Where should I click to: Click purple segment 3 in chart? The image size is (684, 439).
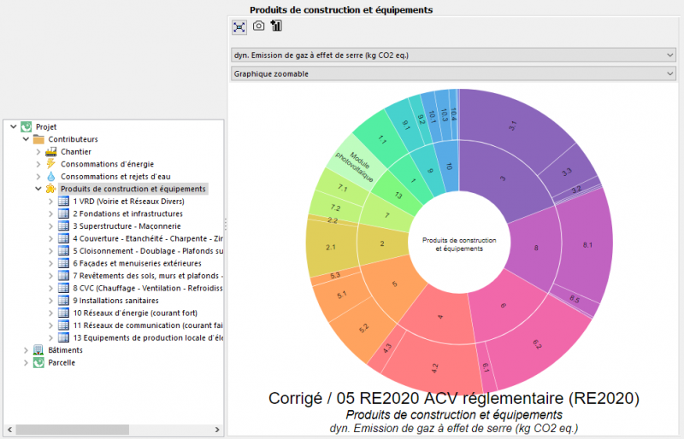pyautogui.click(x=503, y=179)
